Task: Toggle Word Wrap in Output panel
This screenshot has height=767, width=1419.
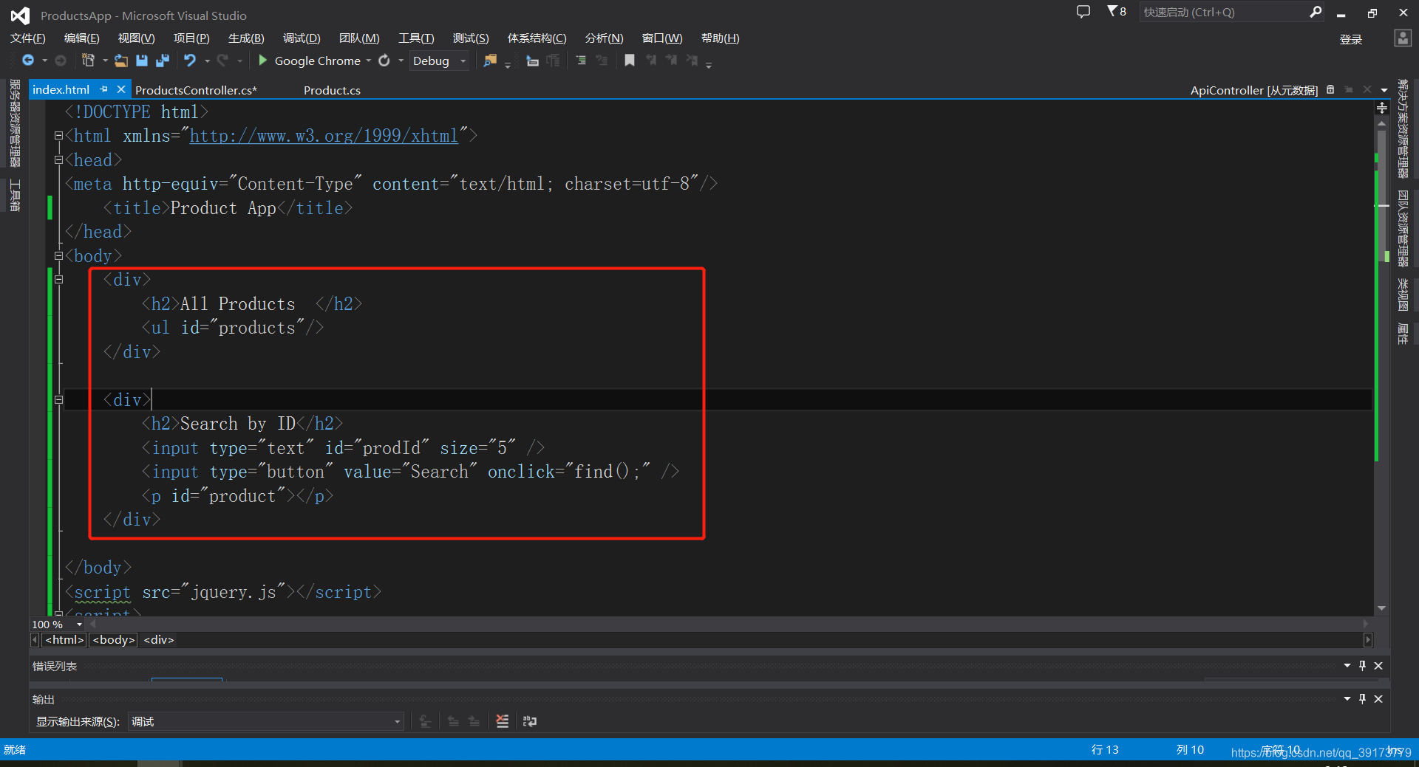Action: (x=530, y=721)
